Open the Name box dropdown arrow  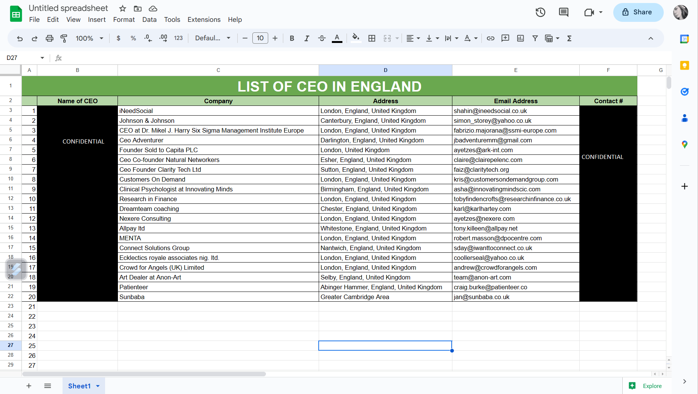pos(42,58)
